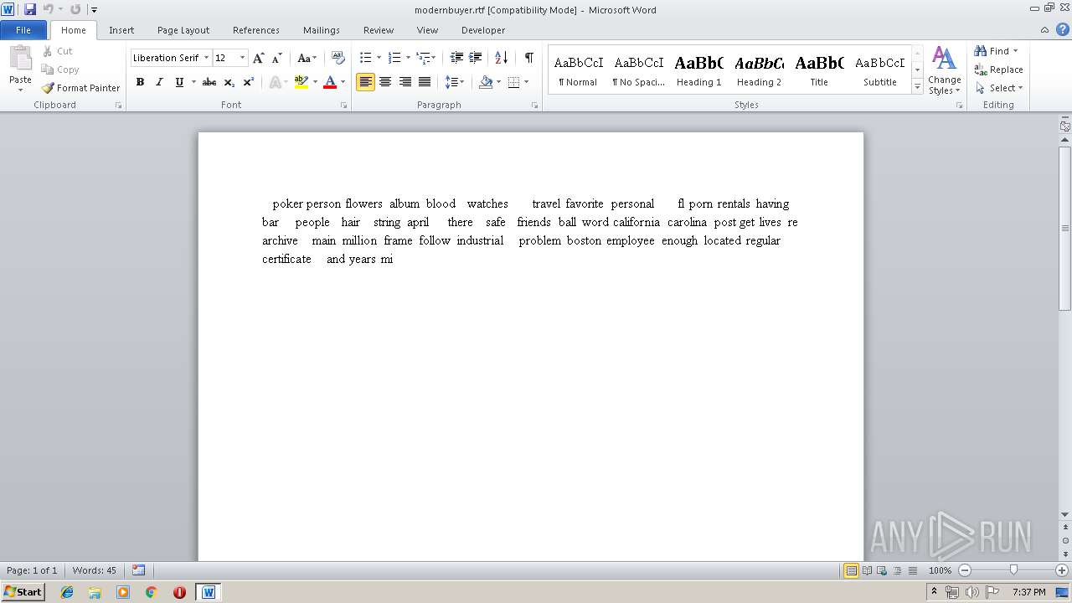The image size is (1072, 603).
Task: Switch to the Mailings tab
Action: [322, 30]
